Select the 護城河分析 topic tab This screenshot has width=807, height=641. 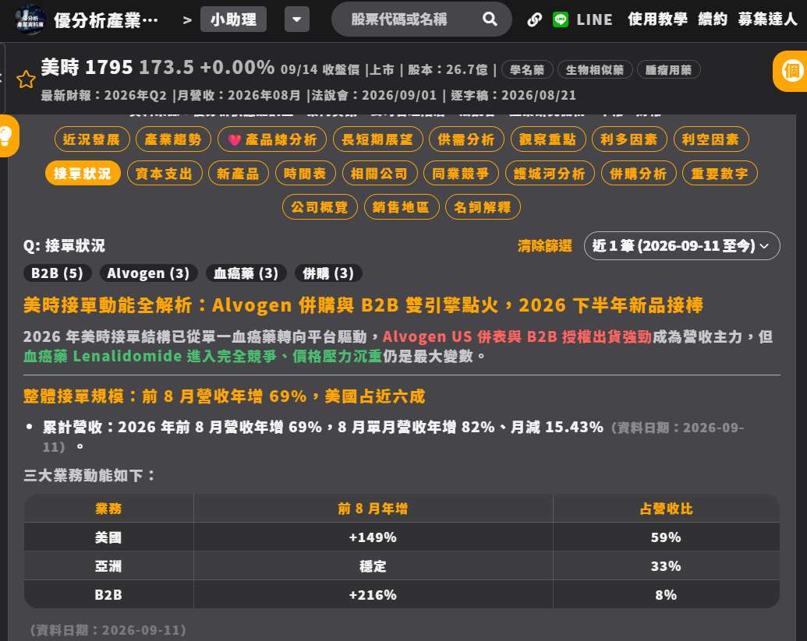pyautogui.click(x=550, y=173)
